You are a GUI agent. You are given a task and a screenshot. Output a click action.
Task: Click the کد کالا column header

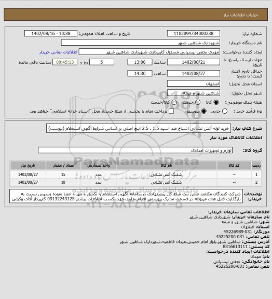click(234, 165)
